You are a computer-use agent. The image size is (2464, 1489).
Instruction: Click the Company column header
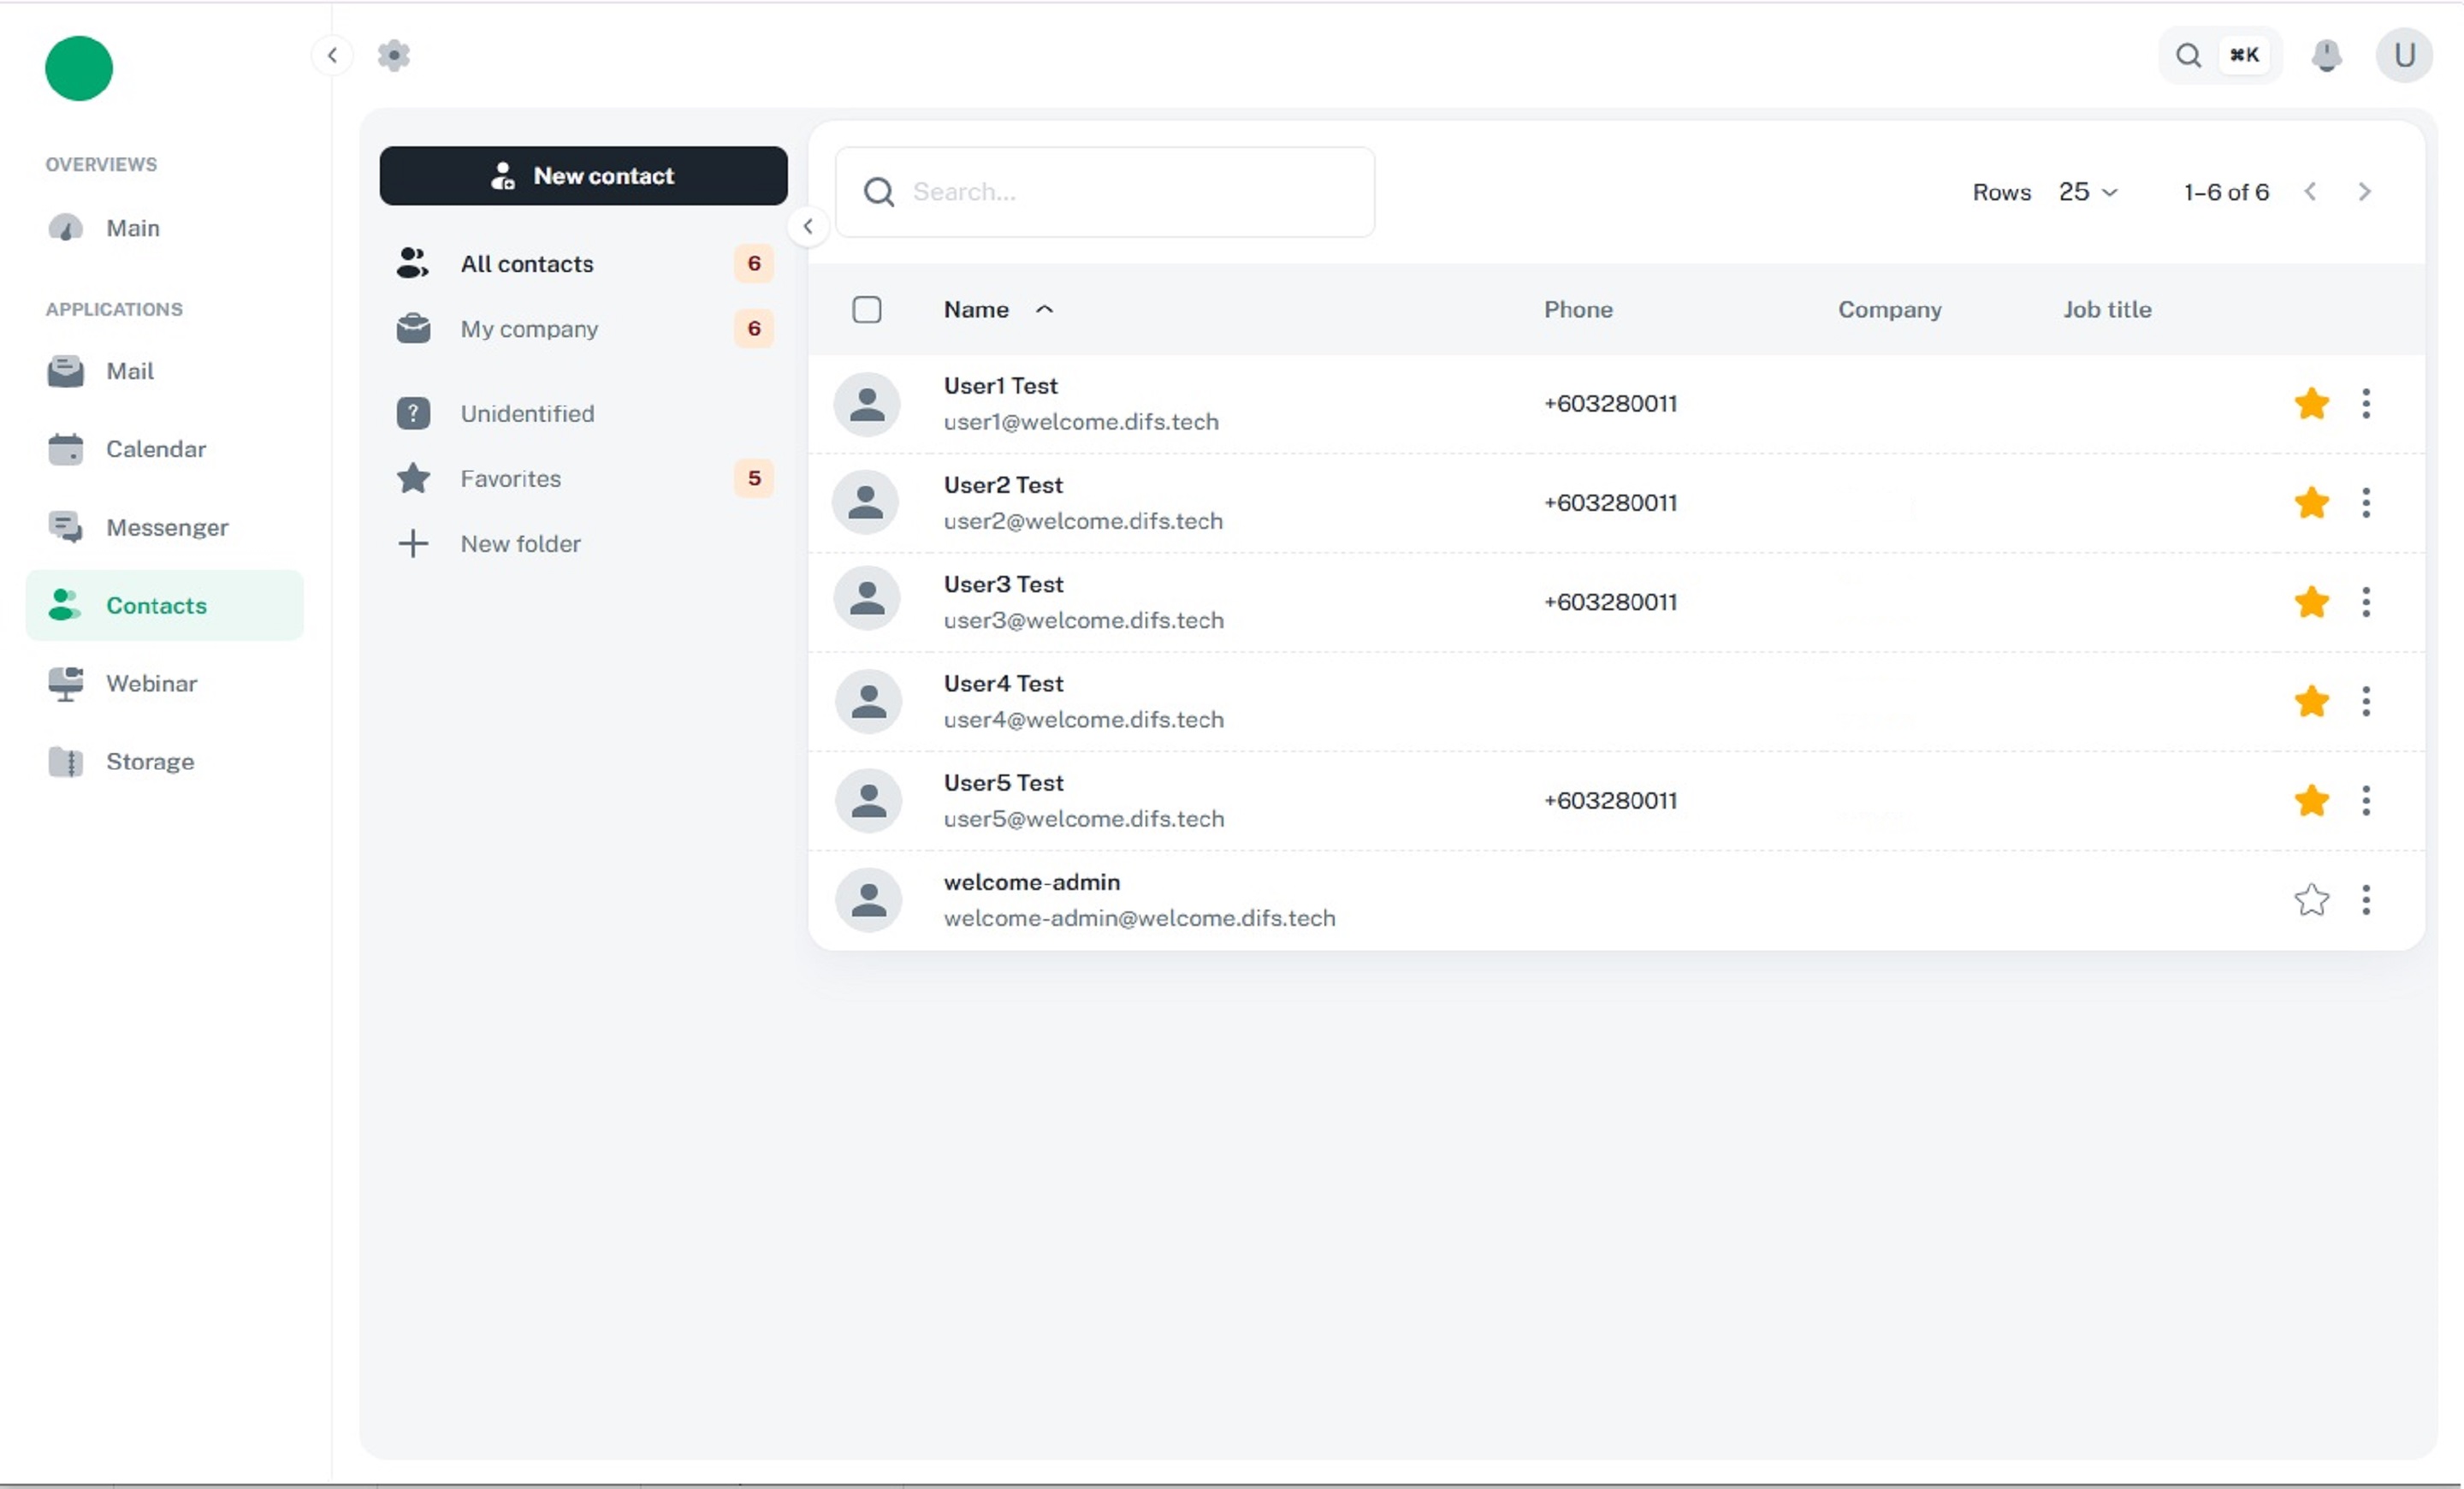click(1889, 309)
